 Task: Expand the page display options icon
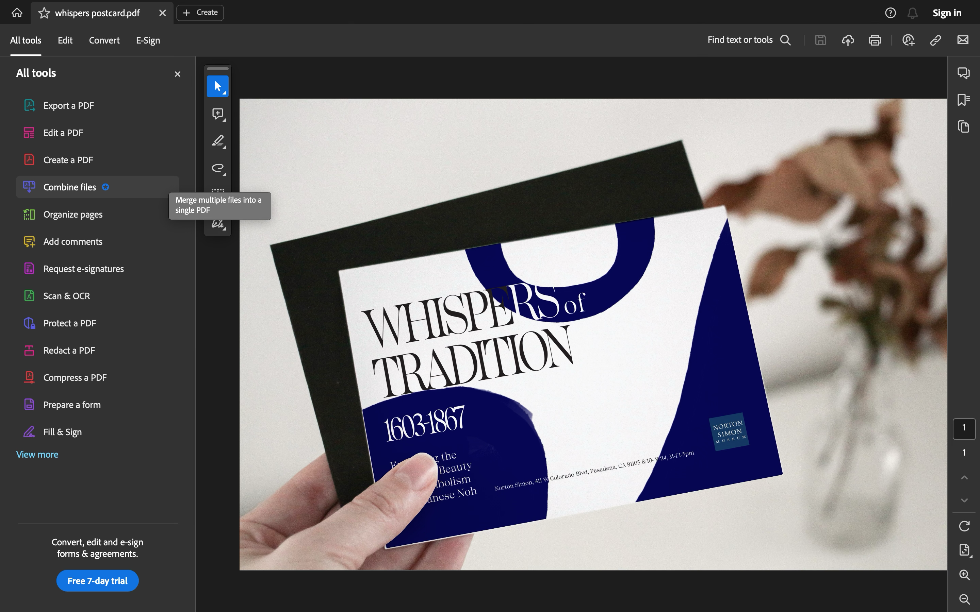tap(964, 550)
